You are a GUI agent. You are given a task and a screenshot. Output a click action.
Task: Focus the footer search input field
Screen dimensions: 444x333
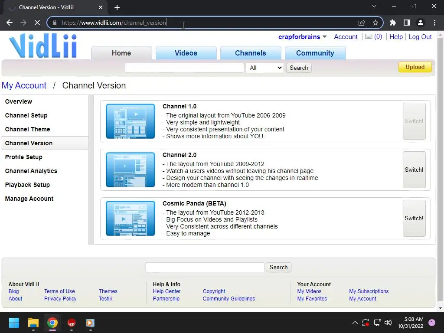coord(205,267)
